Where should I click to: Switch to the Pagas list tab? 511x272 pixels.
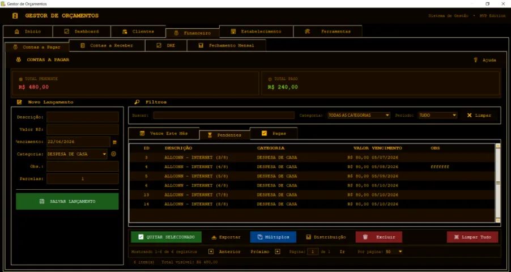(x=274, y=133)
